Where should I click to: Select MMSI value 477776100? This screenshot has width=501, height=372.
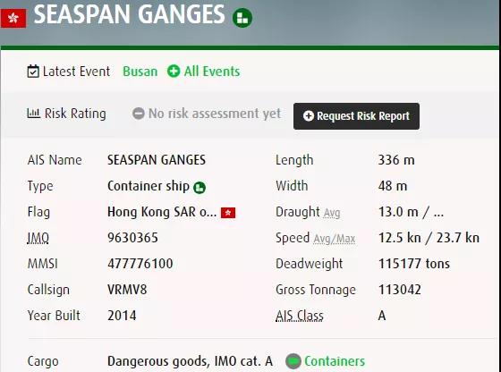(140, 264)
